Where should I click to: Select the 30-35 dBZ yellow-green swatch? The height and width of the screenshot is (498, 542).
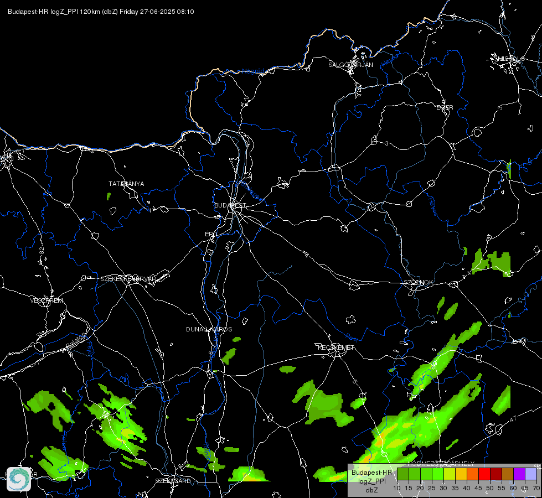(x=450, y=474)
